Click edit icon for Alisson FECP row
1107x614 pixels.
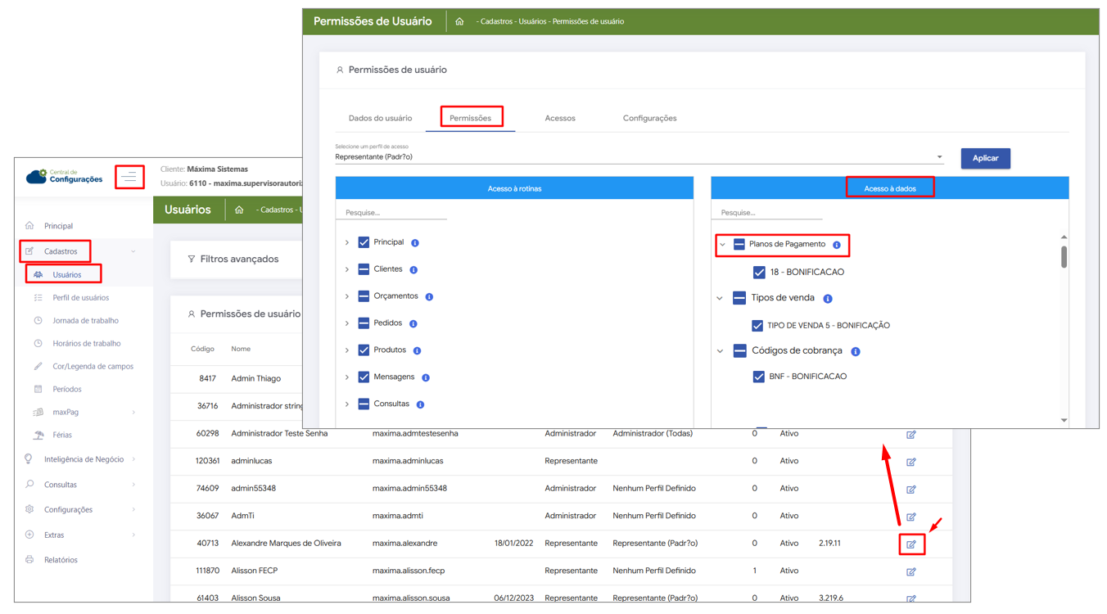pyautogui.click(x=911, y=571)
